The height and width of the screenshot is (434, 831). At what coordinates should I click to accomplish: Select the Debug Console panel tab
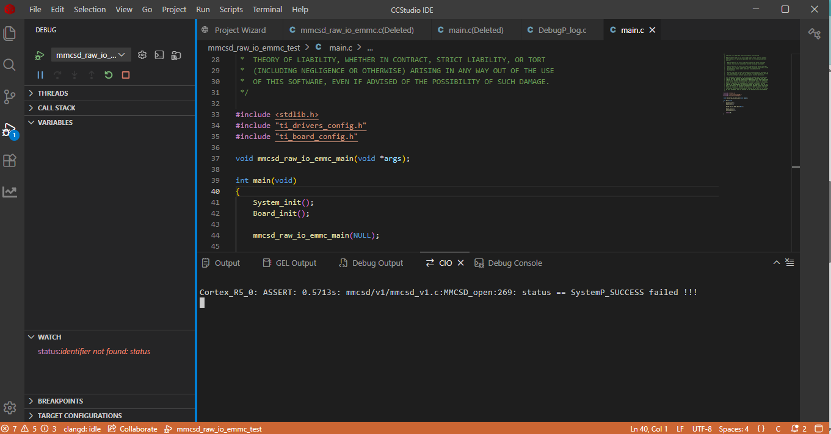[509, 263]
